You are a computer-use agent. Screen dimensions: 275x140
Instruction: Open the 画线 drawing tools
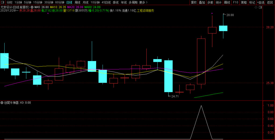227,2
